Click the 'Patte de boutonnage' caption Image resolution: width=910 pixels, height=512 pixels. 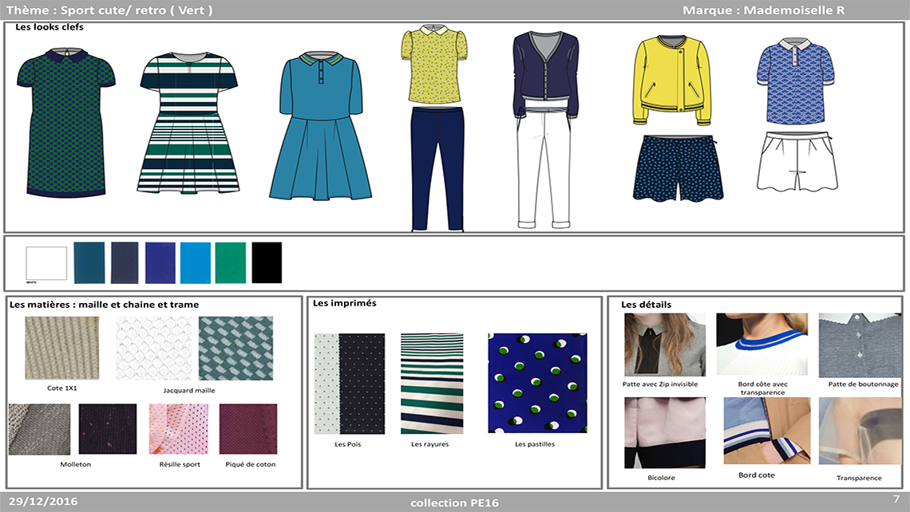863,384
